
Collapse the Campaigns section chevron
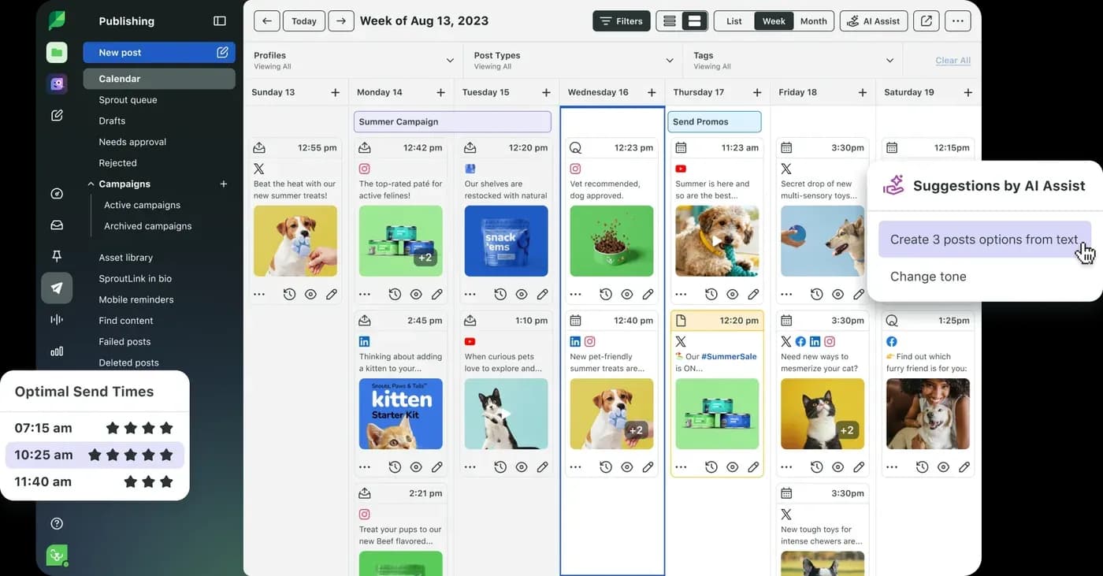[91, 184]
